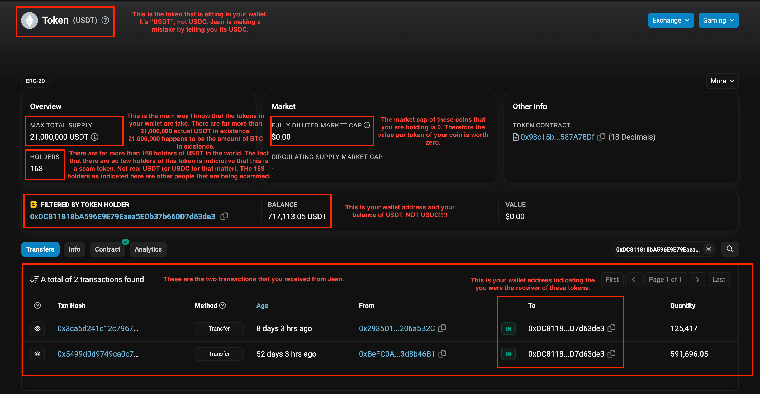Open sender address 0x2935D1...206a5B2C
This screenshot has height=394, width=760.
[x=397, y=328]
